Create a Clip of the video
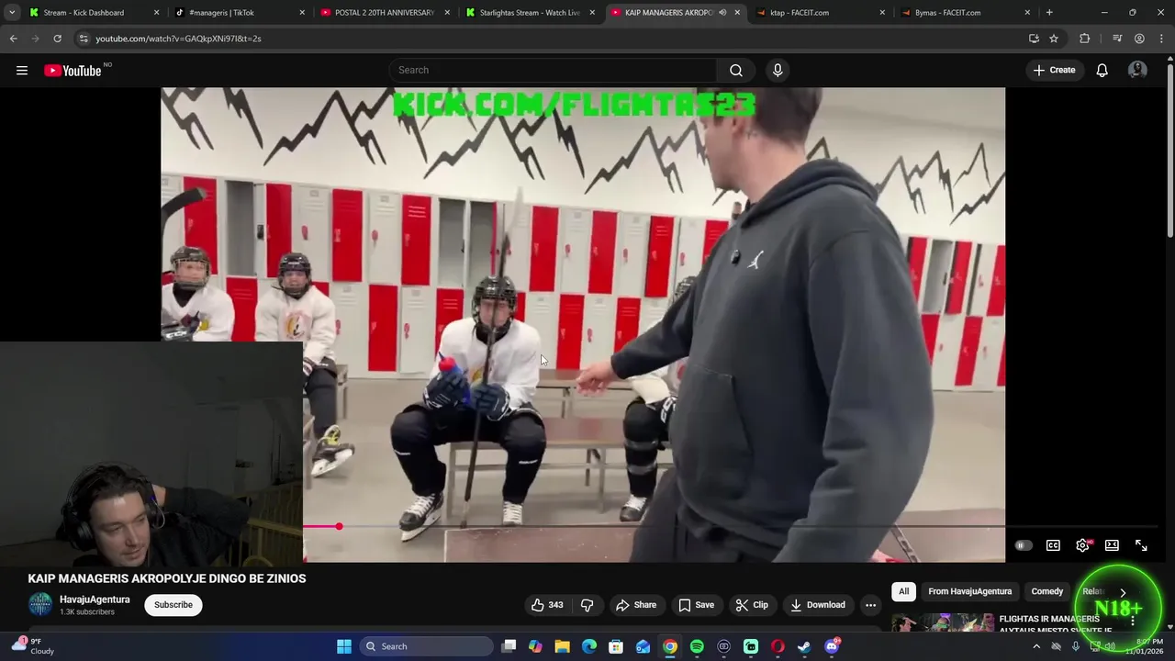Screen dimensions: 1175x661 (752, 605)
